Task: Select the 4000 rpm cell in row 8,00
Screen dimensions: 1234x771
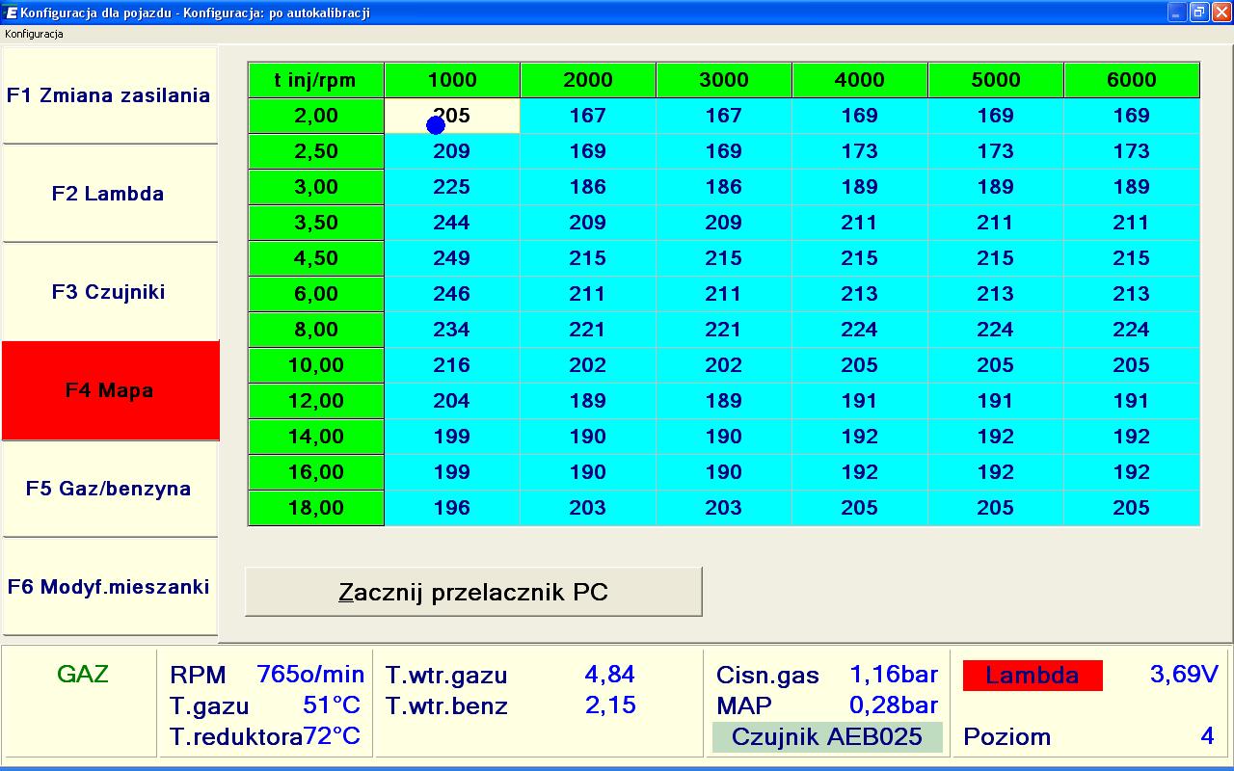Action: tap(860, 330)
